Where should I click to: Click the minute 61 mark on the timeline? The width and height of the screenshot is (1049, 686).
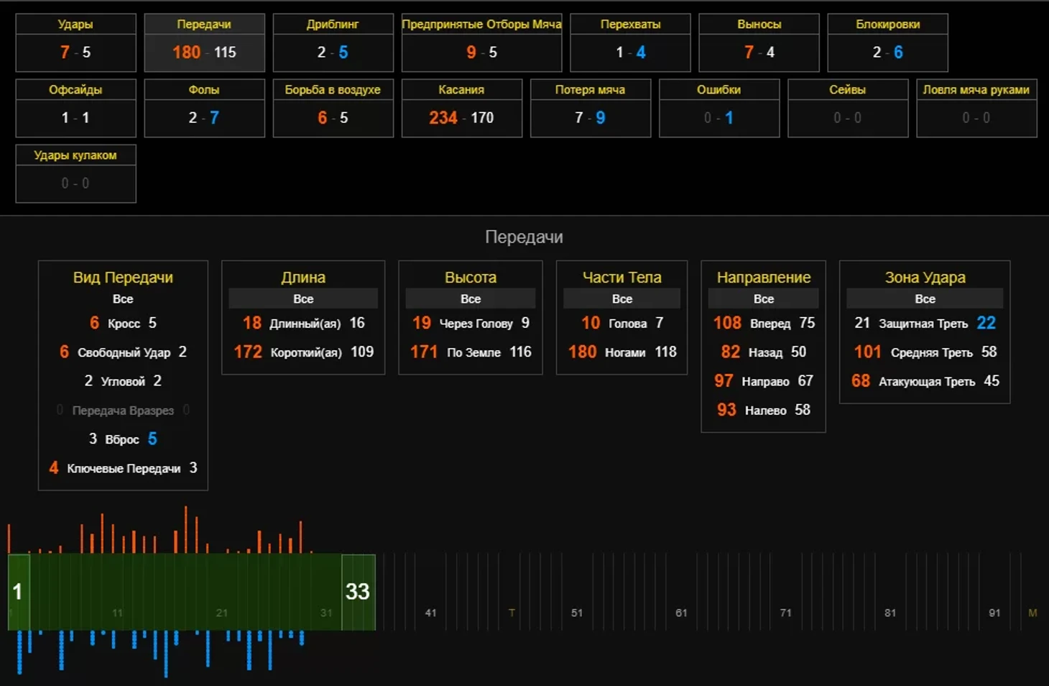681,613
